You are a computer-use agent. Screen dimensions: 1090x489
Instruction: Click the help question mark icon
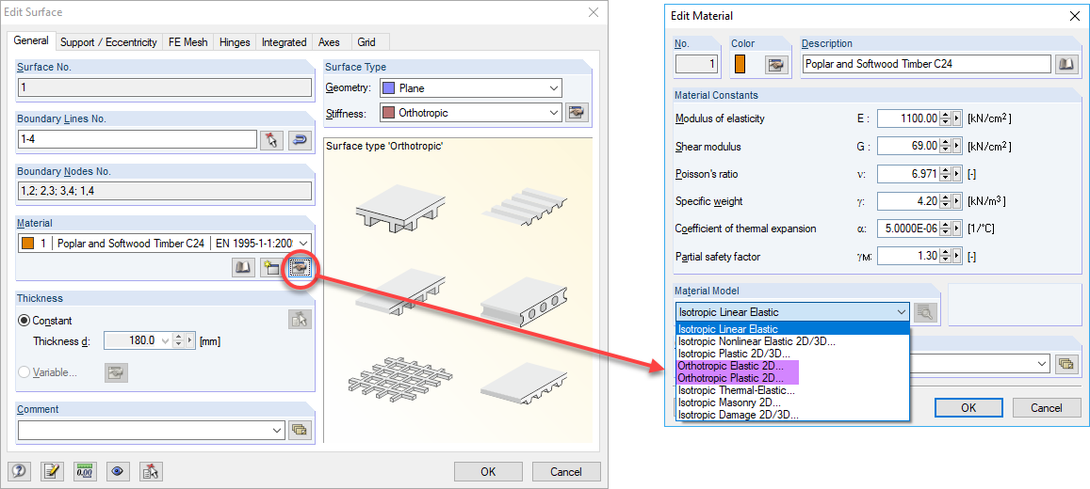(x=19, y=472)
